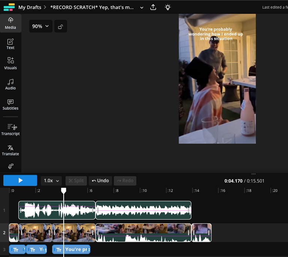Viewport: 288px width, 257px height.
Task: Open the Transcript editing tool
Action: 10,130
